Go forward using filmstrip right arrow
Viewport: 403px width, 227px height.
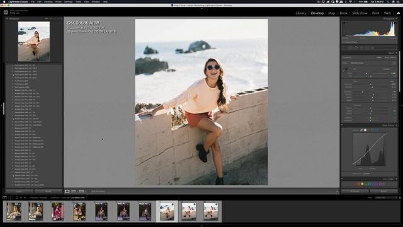pyautogui.click(x=25, y=197)
